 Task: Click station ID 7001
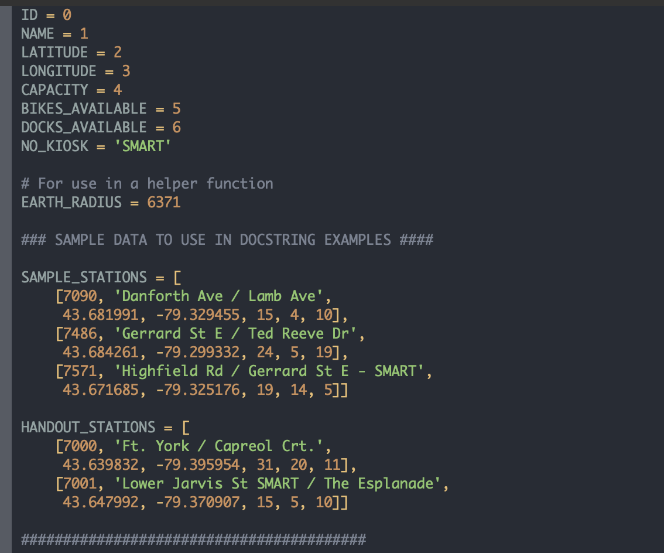click(80, 483)
